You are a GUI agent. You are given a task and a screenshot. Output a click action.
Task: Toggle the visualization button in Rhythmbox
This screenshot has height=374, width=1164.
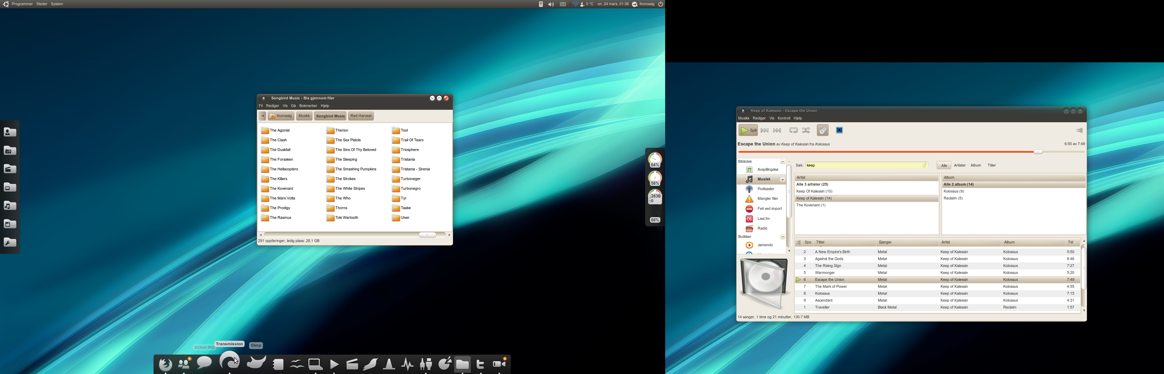click(x=839, y=131)
